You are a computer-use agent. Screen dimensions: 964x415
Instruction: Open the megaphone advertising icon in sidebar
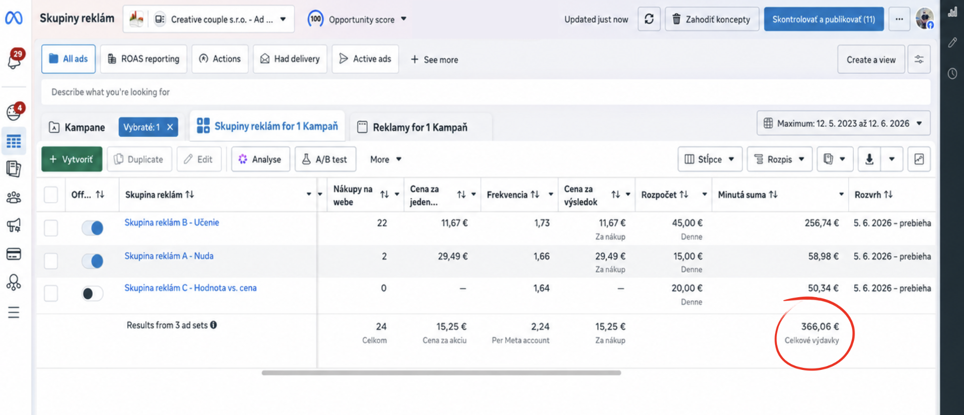coord(14,225)
